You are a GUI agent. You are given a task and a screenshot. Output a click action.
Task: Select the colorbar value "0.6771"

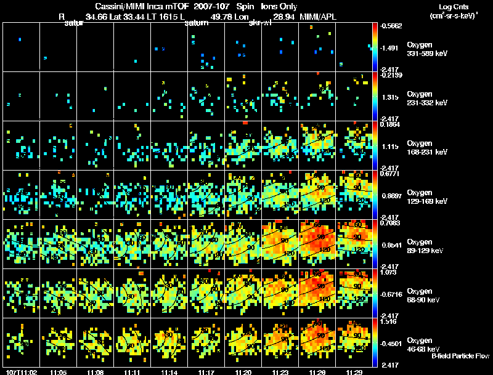[x=390, y=174]
